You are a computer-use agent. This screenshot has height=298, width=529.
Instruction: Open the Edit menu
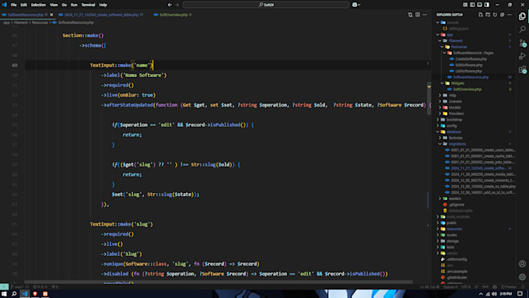23,5
